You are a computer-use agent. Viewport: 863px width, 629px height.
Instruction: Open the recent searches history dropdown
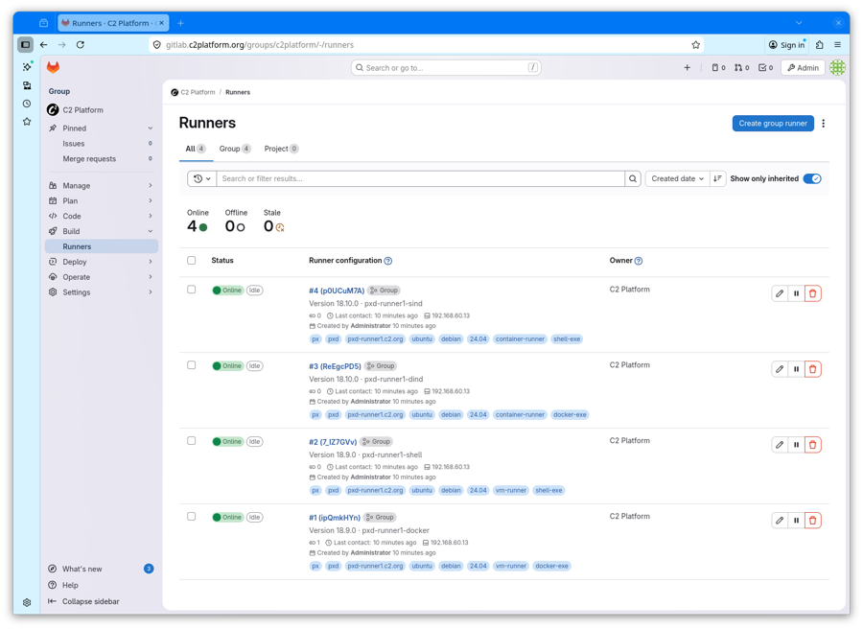click(x=201, y=178)
